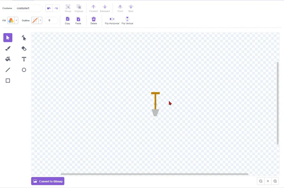Screen dimensions: 284x188
Task: Click the Group objects icon
Action: (68, 8)
